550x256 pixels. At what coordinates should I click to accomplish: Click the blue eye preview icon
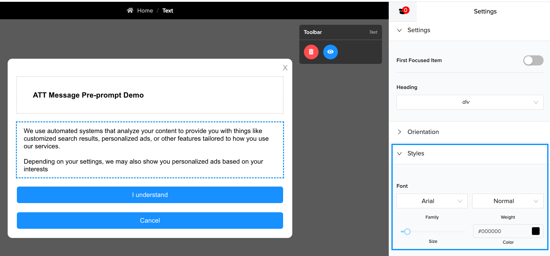click(x=330, y=52)
